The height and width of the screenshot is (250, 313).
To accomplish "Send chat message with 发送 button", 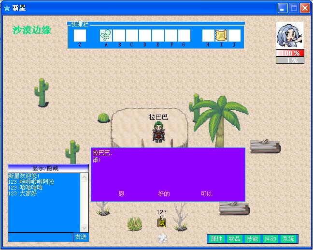I will tap(81, 237).
